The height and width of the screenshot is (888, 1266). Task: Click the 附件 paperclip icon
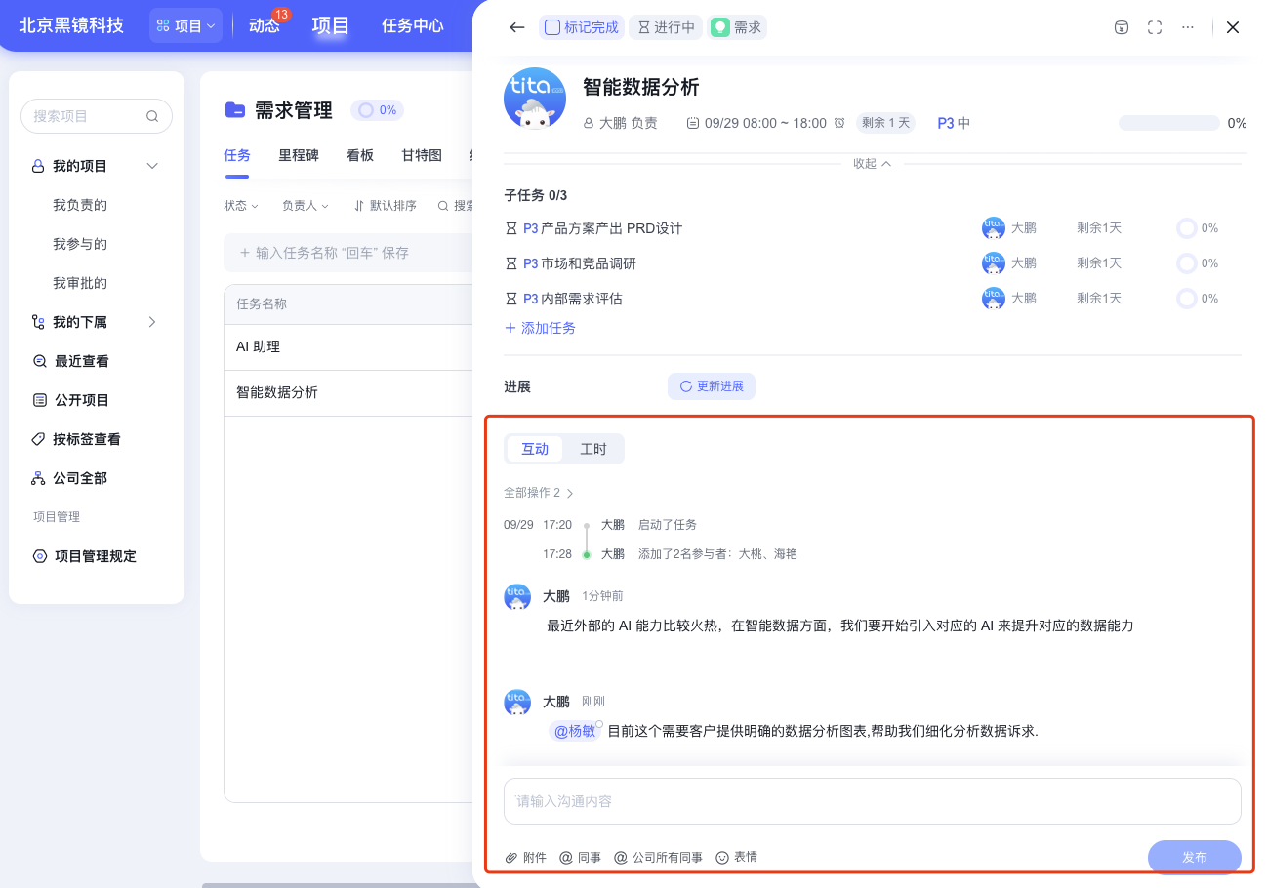tap(510, 857)
